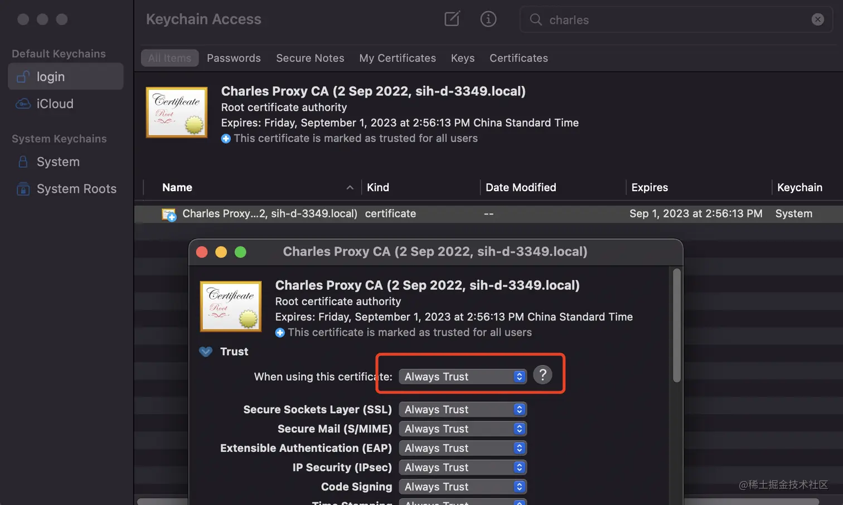Click the blue plus trusted badge in dialog
Screen dimensions: 843x505
point(280,333)
